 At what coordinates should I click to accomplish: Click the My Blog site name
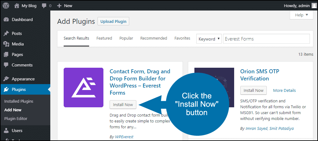coord(29,6)
